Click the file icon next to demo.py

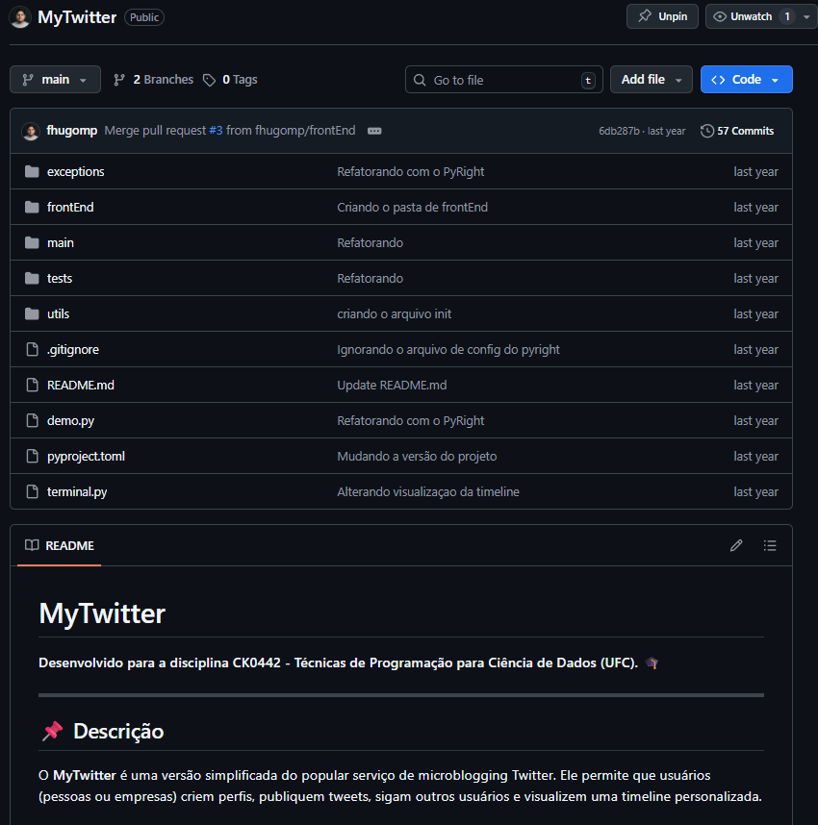[32, 420]
